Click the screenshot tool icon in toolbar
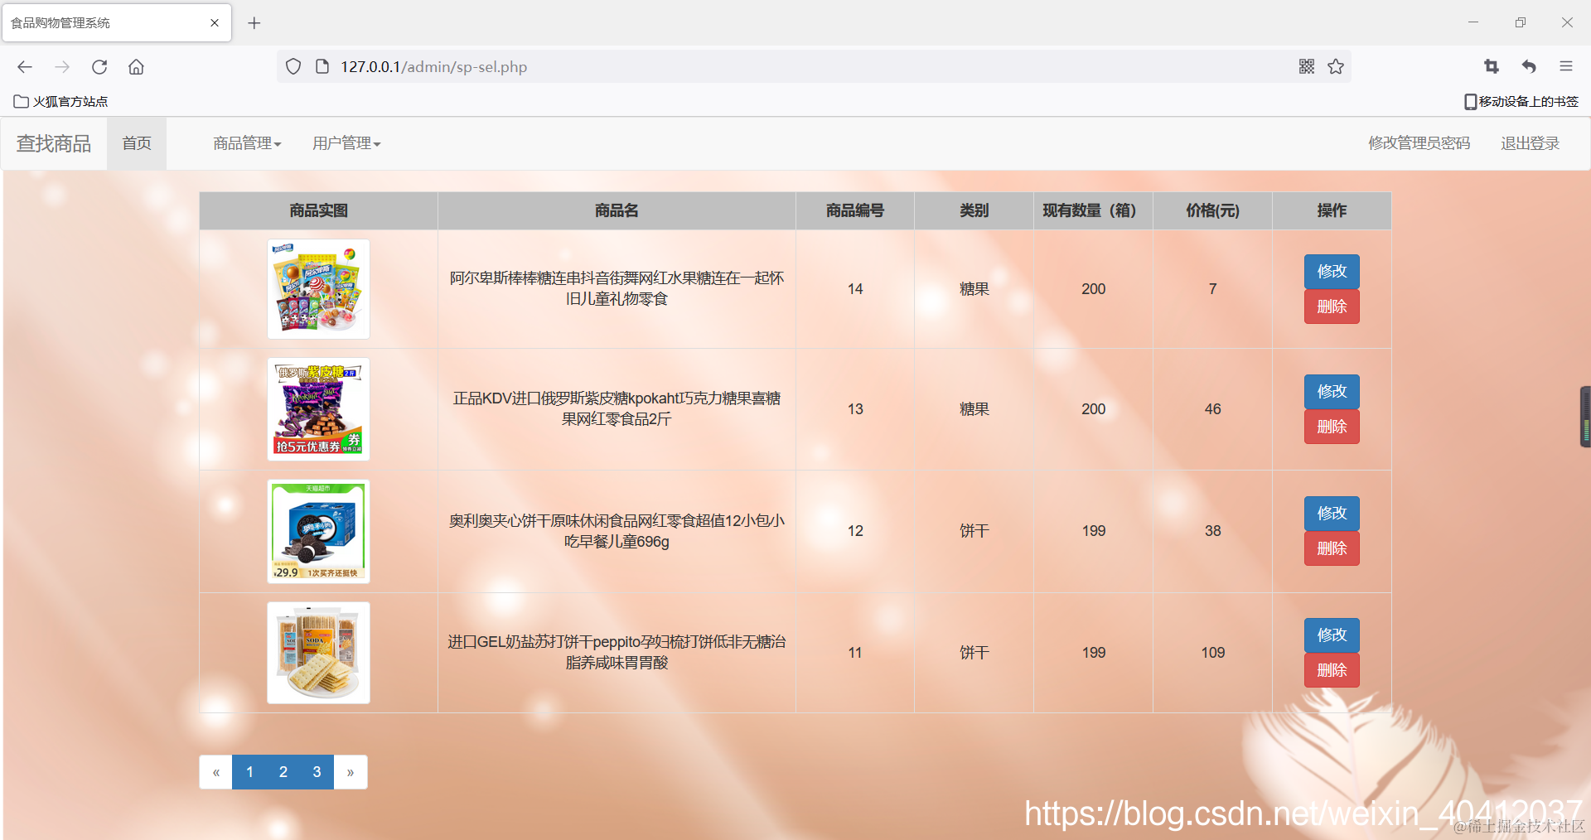Viewport: 1591px width, 840px height. (1491, 66)
